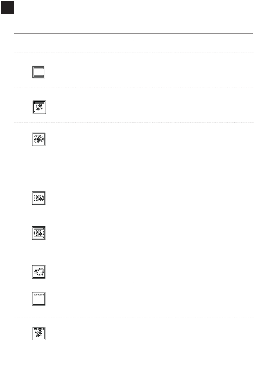Click the first dotted line under the solid header line
The height and width of the screenshot is (383, 267).
[x=134, y=41]
